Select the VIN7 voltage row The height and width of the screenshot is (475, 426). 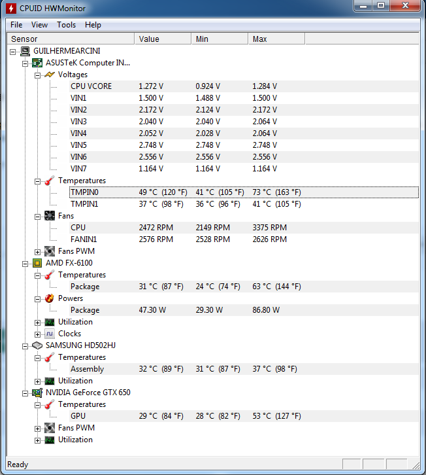click(x=244, y=169)
